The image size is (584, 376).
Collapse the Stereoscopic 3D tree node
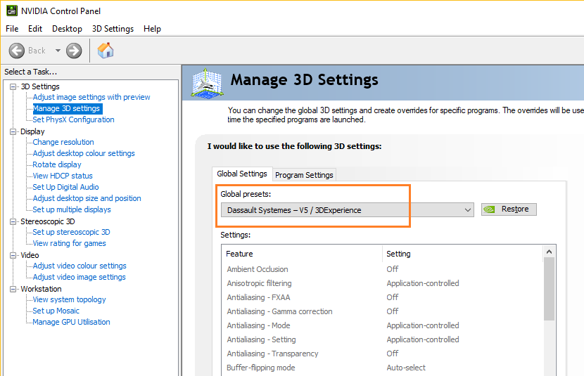tap(13, 221)
